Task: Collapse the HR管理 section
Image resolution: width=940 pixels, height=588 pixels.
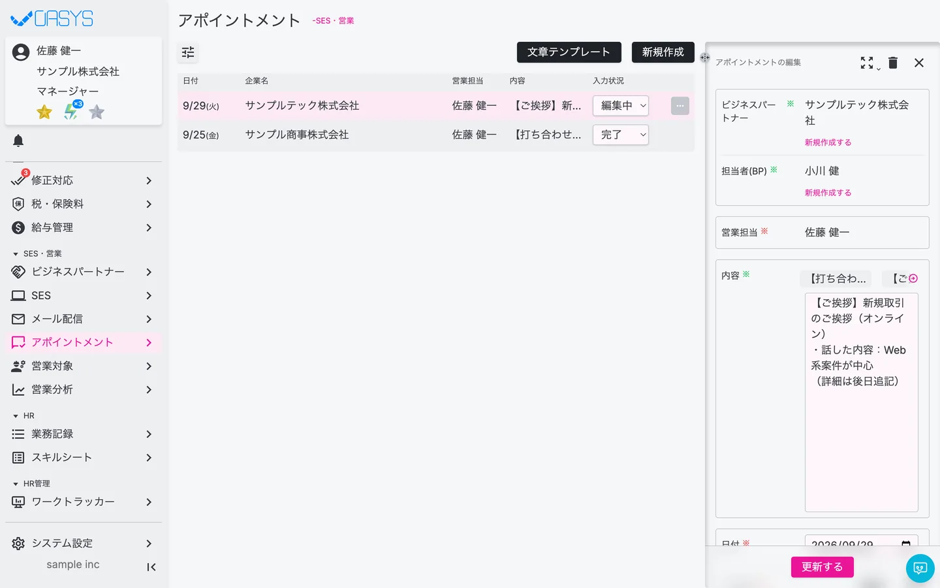Action: coord(31,483)
